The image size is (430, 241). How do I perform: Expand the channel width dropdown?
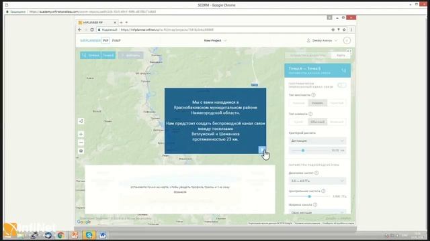coord(317,212)
